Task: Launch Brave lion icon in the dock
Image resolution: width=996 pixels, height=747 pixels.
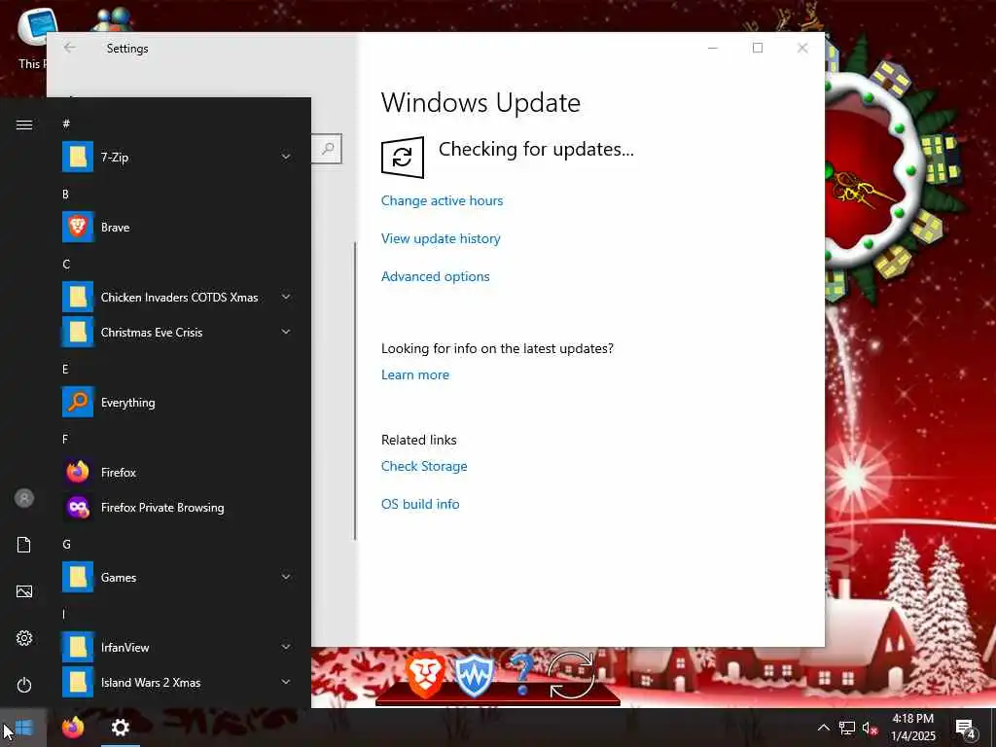Action: pyautogui.click(x=425, y=674)
